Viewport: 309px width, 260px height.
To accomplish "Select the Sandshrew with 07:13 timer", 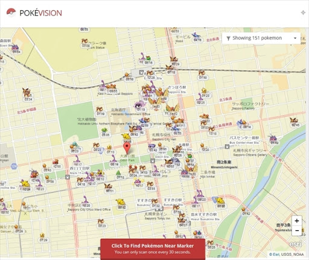I will [x=110, y=149].
